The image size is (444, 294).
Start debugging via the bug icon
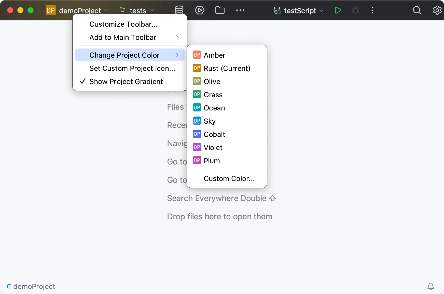(x=355, y=10)
